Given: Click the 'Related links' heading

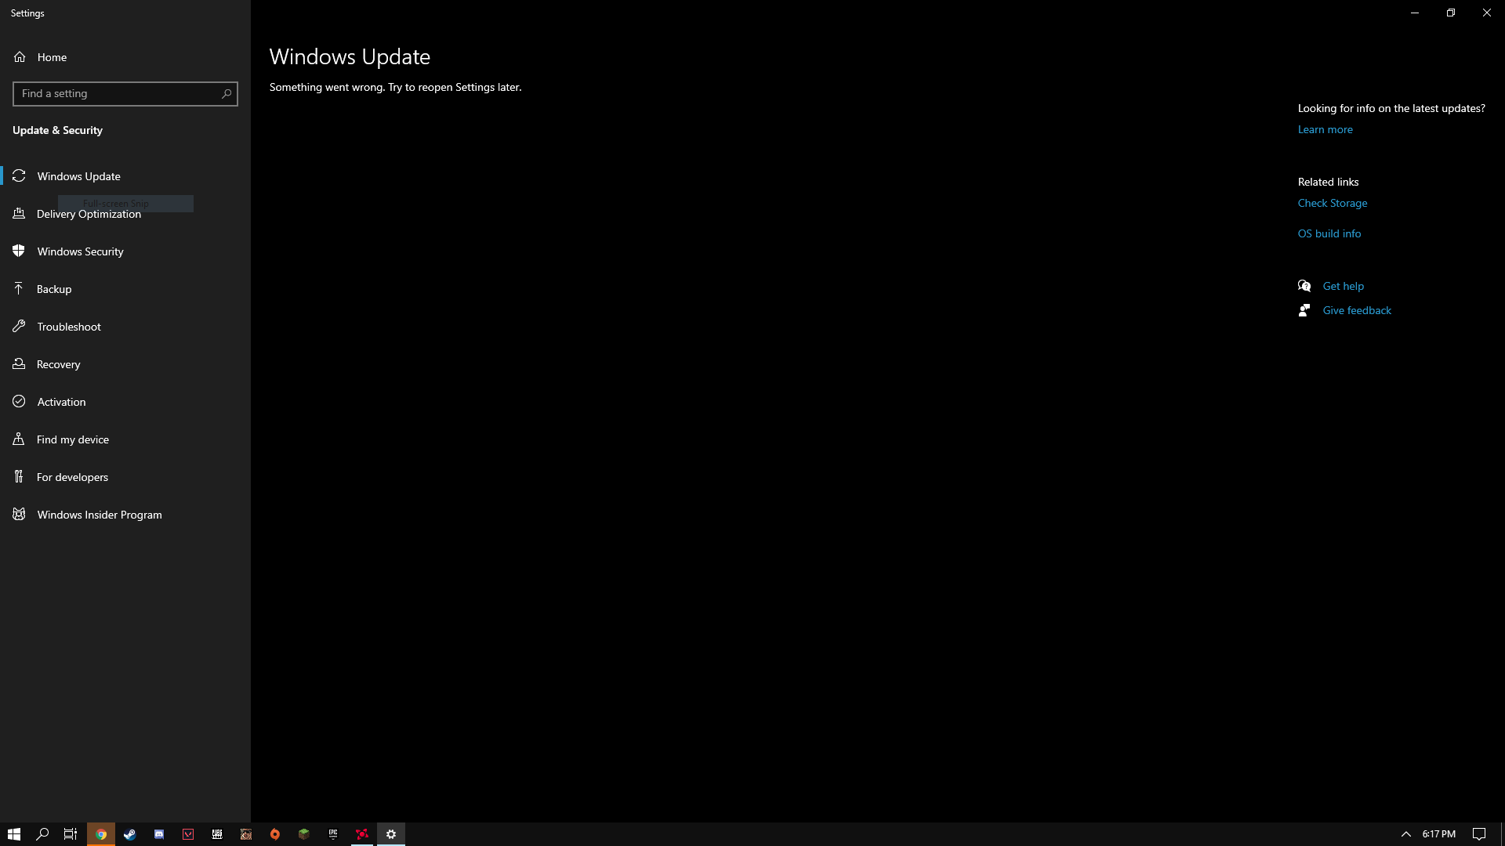Looking at the screenshot, I should (1328, 183).
